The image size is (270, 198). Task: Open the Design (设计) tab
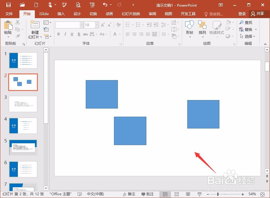(77, 14)
